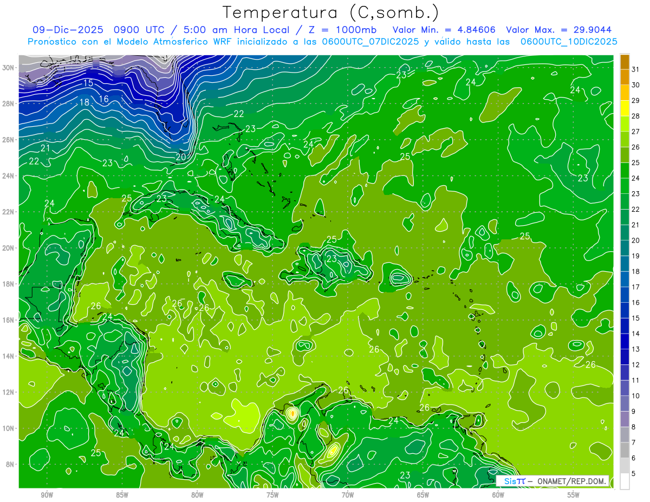The image size is (650, 502).
Task: Click the "24N" latitude axis label
Action: 9,176
